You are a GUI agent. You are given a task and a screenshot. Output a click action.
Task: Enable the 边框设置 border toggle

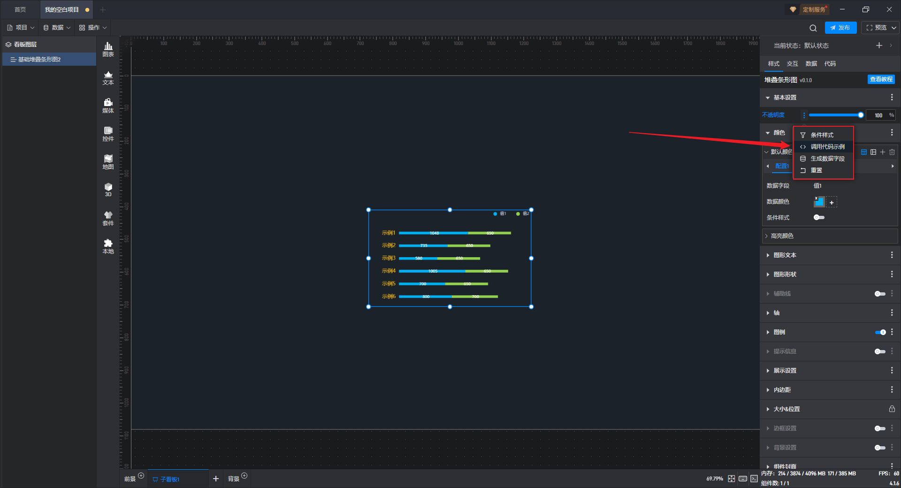pyautogui.click(x=880, y=428)
